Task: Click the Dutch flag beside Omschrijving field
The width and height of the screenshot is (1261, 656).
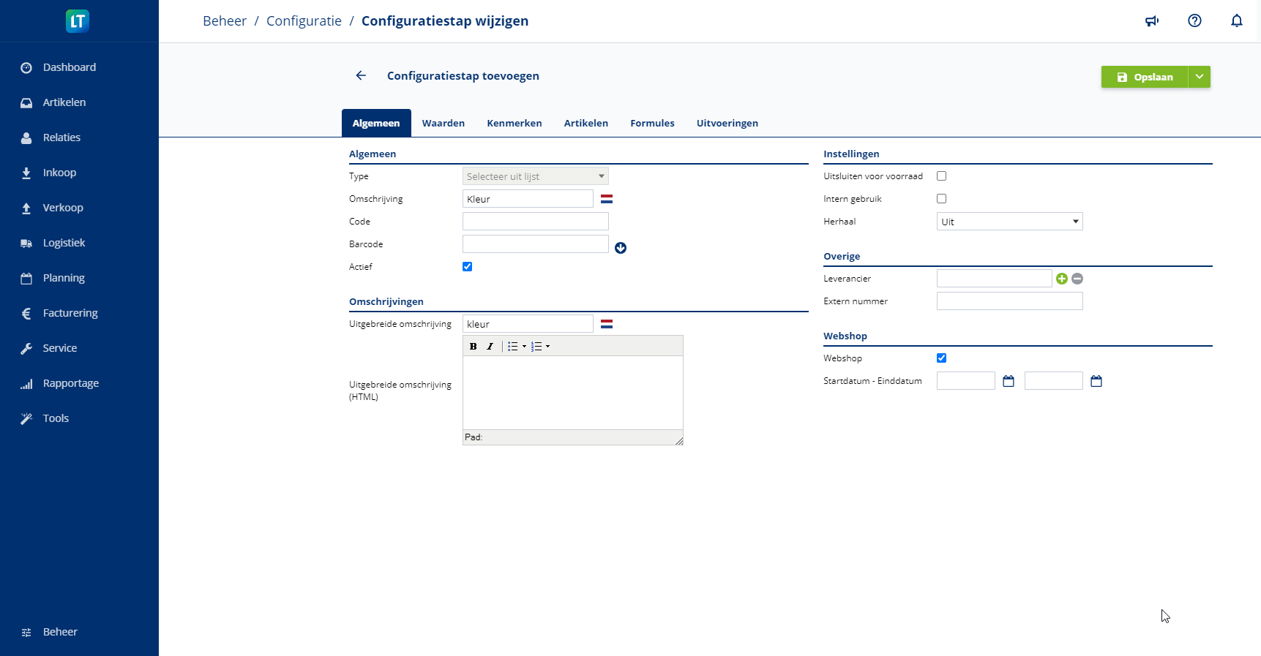Action: [x=607, y=199]
